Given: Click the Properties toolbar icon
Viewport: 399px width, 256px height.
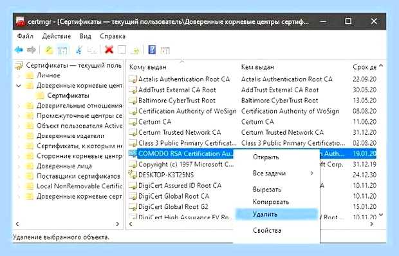Looking at the screenshot, I should (x=122, y=50).
